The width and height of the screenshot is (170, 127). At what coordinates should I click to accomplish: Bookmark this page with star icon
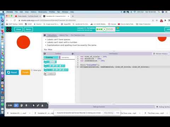(x=157, y=20)
